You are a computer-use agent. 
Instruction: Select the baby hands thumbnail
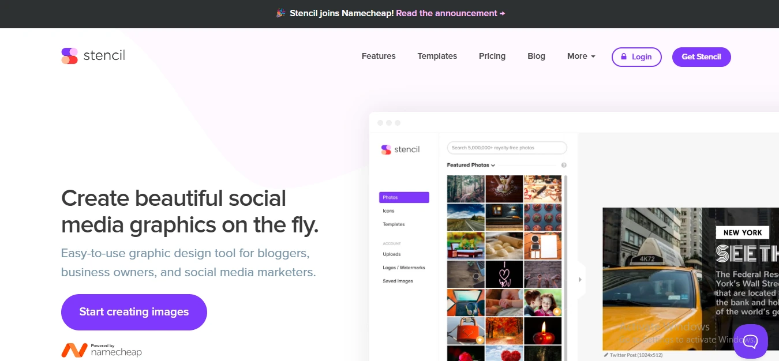point(504,303)
